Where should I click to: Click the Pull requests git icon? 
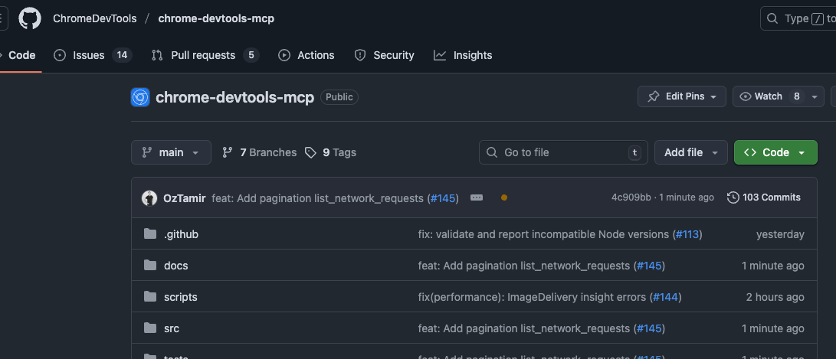[x=157, y=55]
